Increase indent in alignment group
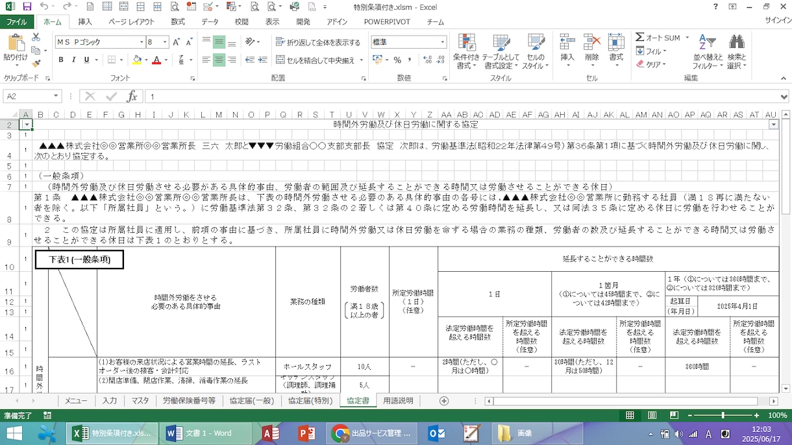 click(262, 60)
